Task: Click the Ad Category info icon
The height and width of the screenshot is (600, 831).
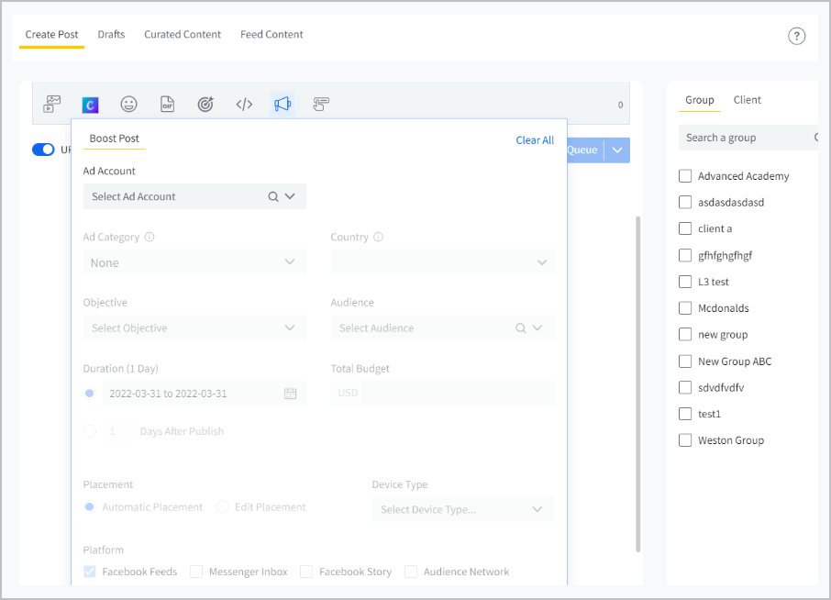Action: pos(150,237)
